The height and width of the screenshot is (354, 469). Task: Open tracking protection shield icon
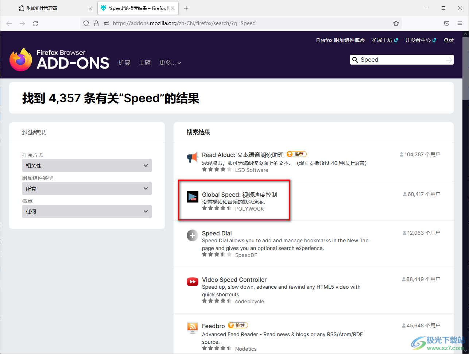(x=86, y=23)
